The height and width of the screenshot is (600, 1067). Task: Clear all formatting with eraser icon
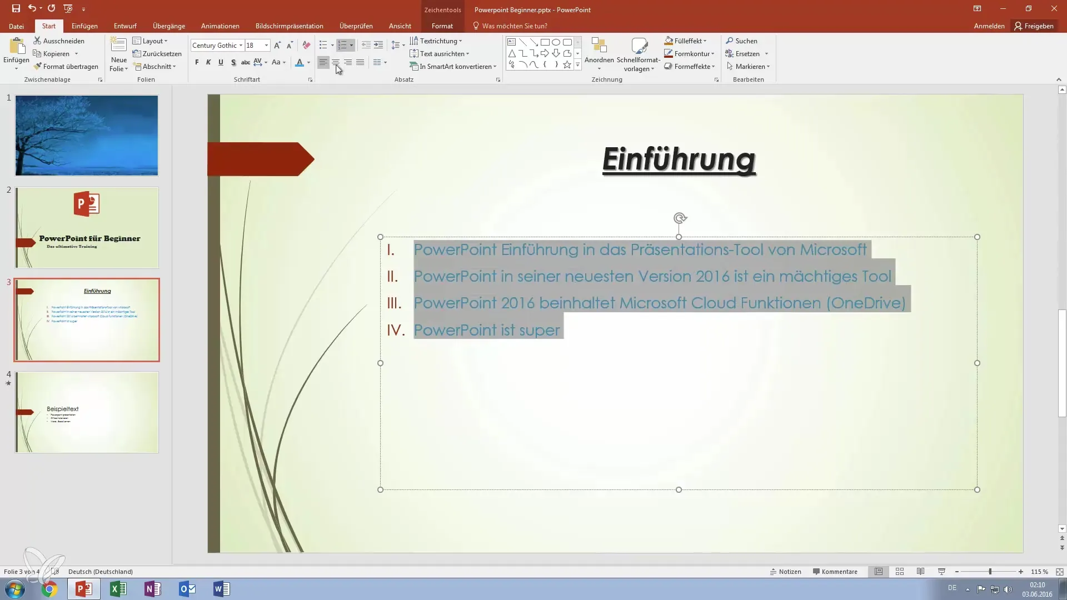[x=306, y=46]
